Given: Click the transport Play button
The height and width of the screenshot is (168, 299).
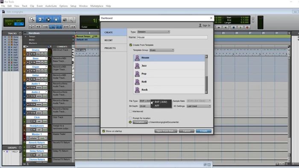Looking at the screenshot, I should (240, 27).
